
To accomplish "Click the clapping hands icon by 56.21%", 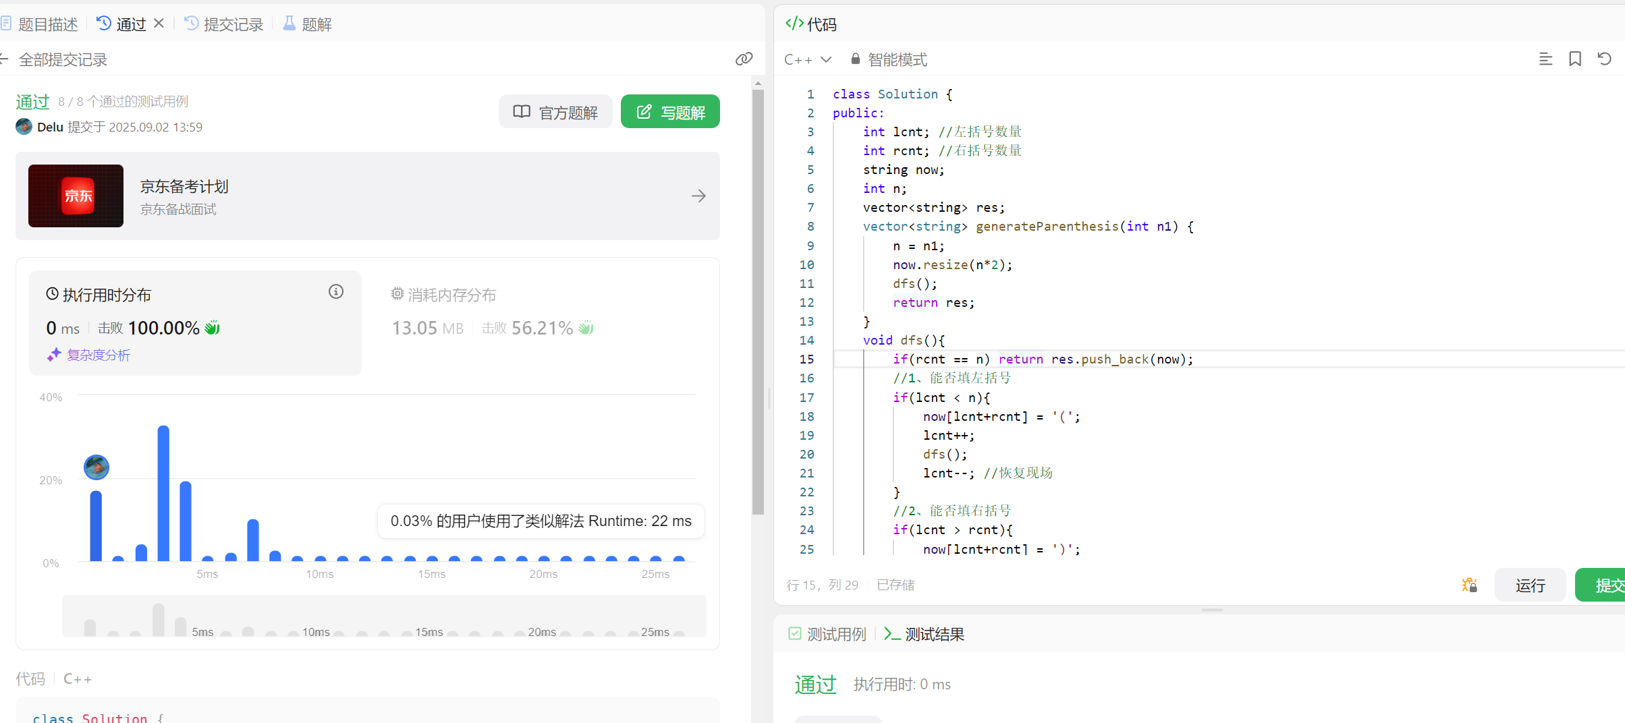I will (586, 328).
